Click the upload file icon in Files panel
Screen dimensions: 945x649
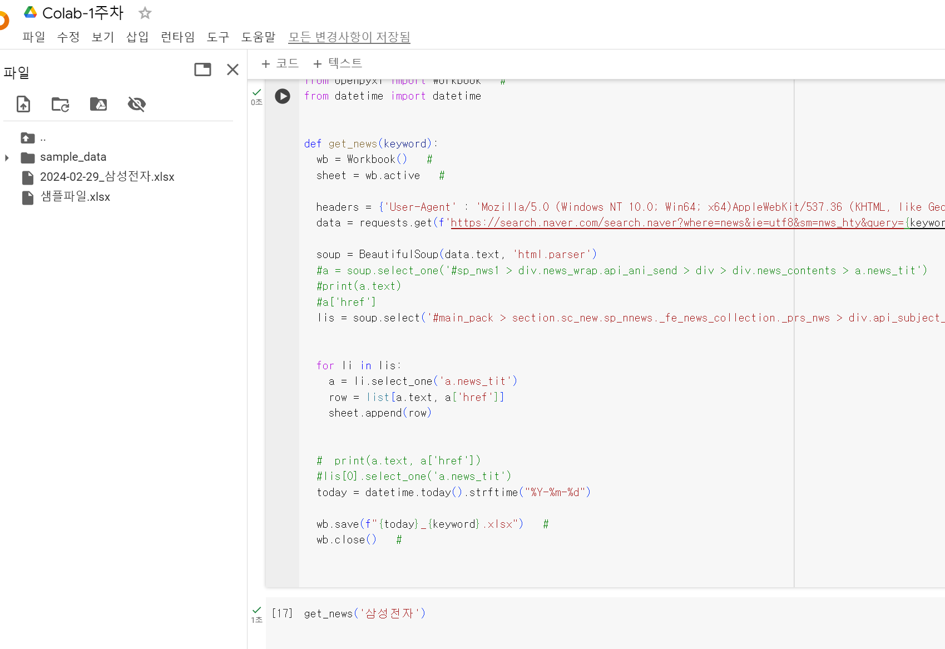click(23, 104)
